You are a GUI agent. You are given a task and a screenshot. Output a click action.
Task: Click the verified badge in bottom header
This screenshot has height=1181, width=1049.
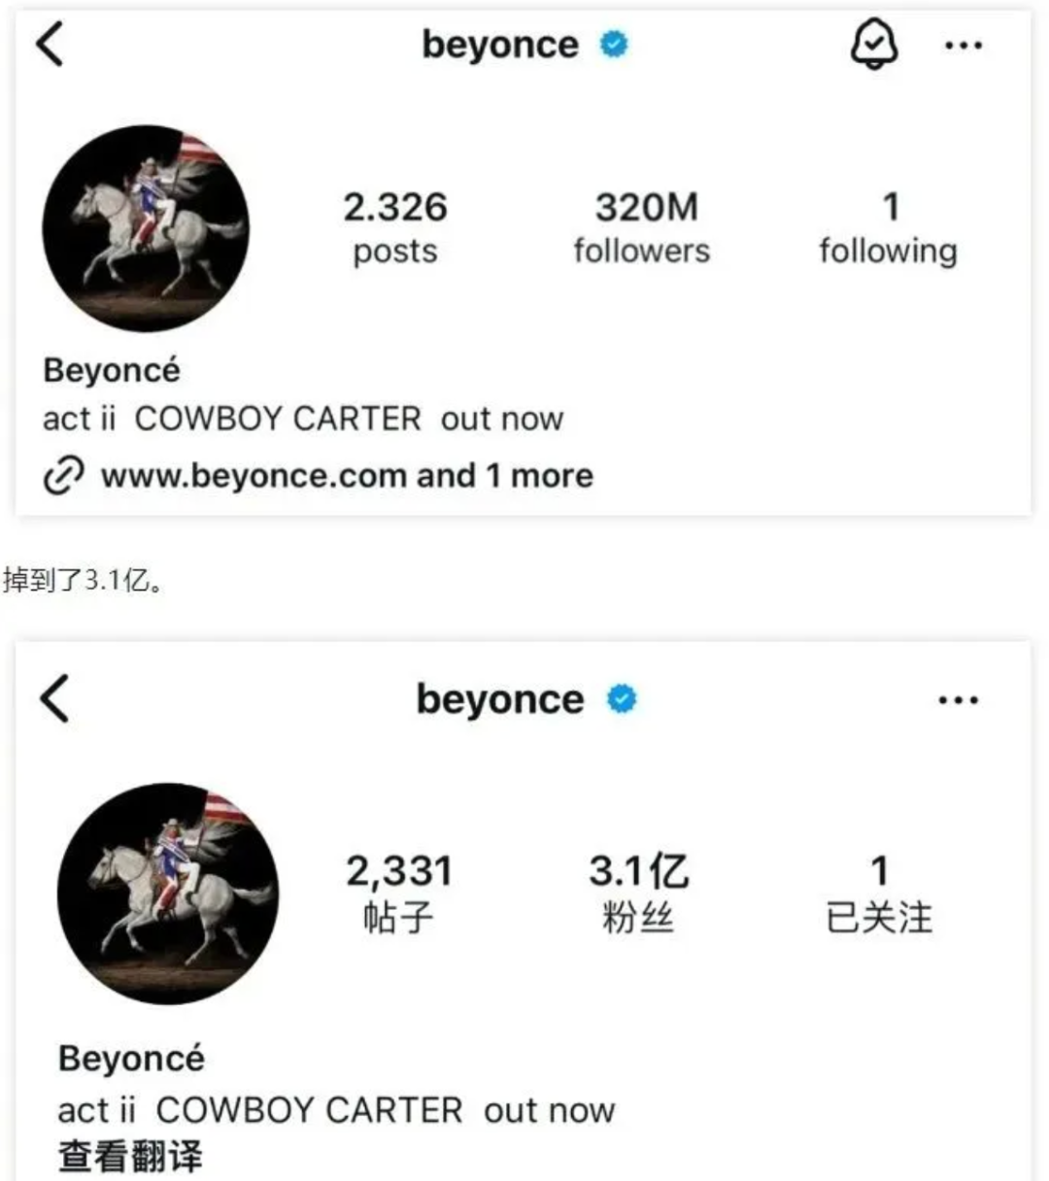[622, 699]
